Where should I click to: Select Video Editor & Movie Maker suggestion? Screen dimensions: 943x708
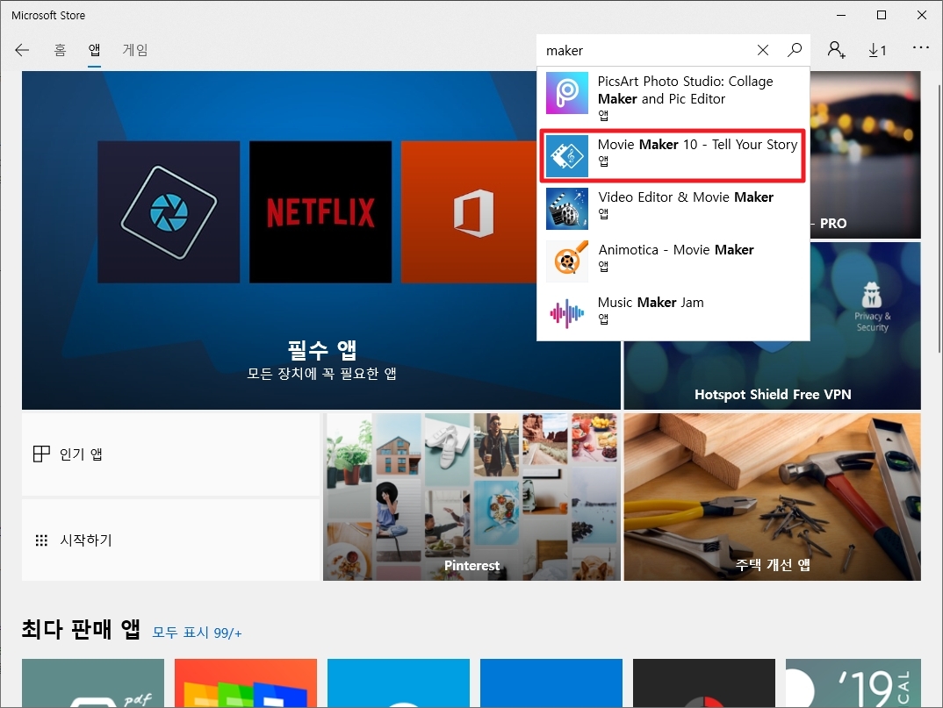673,208
